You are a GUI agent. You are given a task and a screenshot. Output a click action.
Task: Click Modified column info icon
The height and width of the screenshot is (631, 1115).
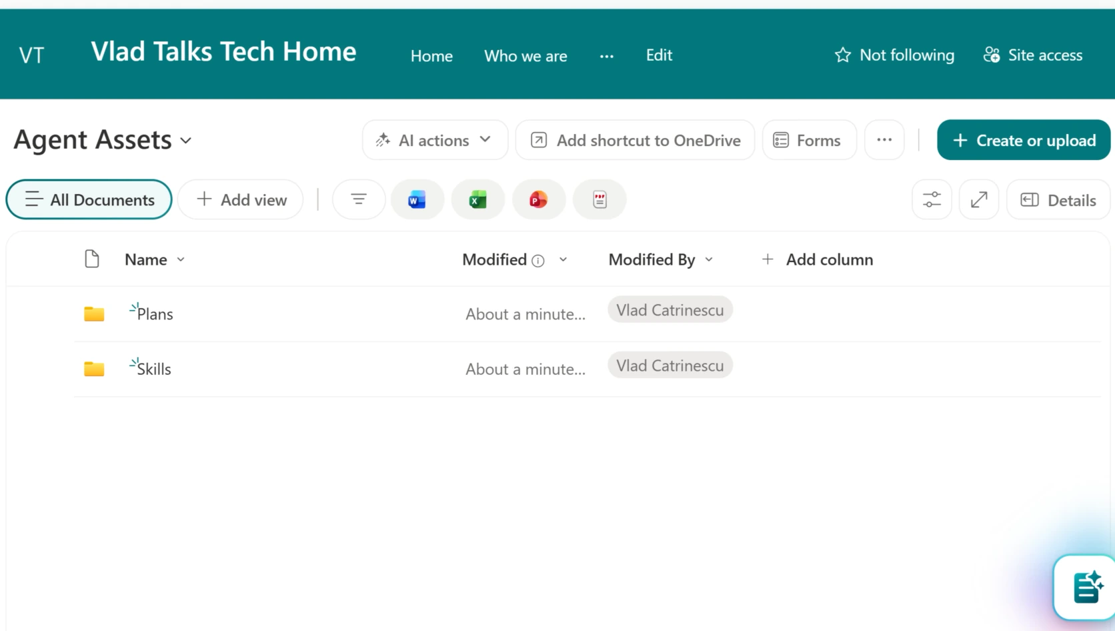538,261
